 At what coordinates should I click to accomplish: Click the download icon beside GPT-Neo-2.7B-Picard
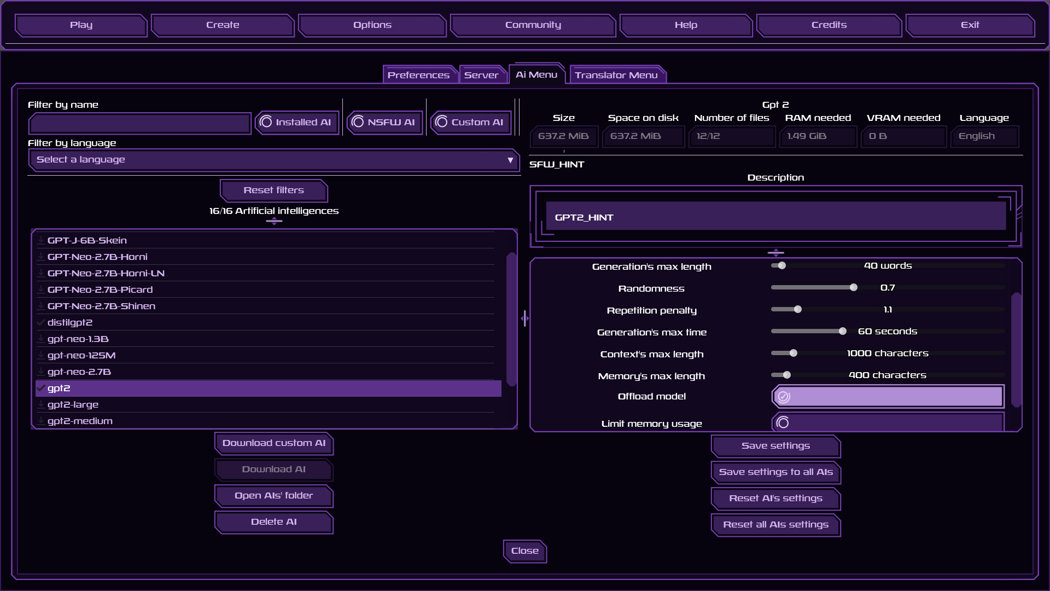point(40,289)
